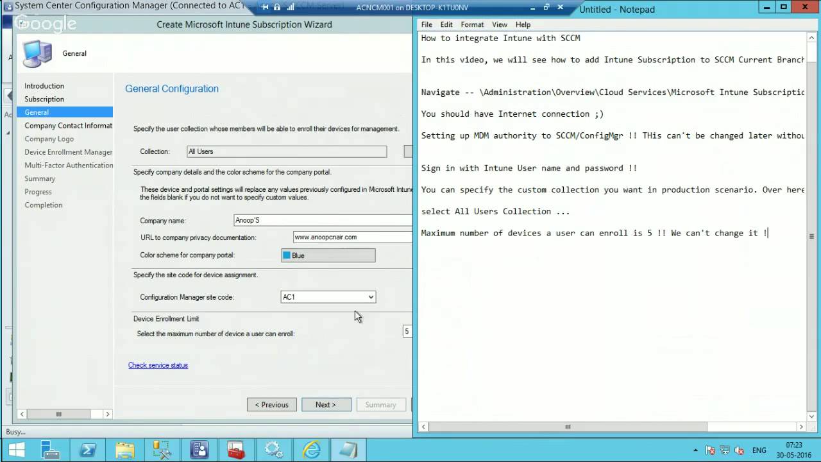Go to the Subscription wizard step
Viewport: 821px width, 462px height.
pyautogui.click(x=44, y=99)
